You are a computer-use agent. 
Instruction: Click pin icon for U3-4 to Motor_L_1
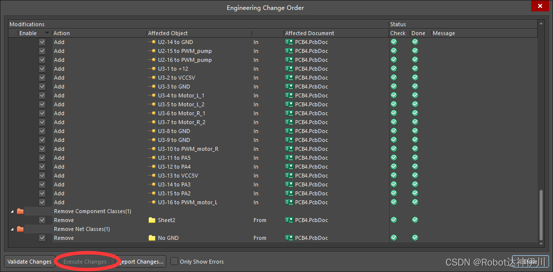pos(152,95)
